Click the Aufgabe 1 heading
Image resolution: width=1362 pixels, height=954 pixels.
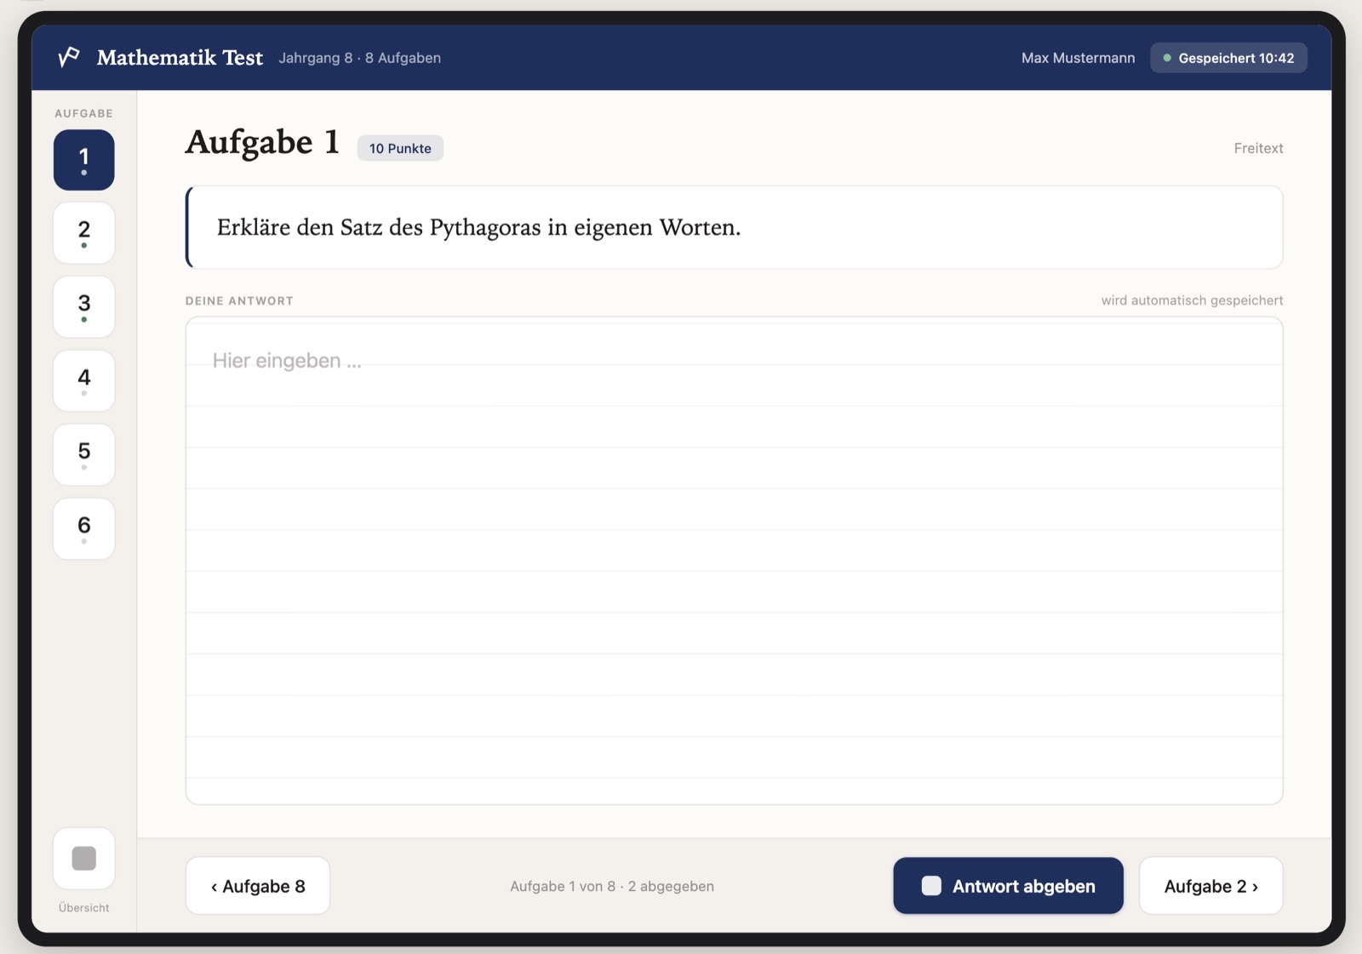tap(263, 142)
